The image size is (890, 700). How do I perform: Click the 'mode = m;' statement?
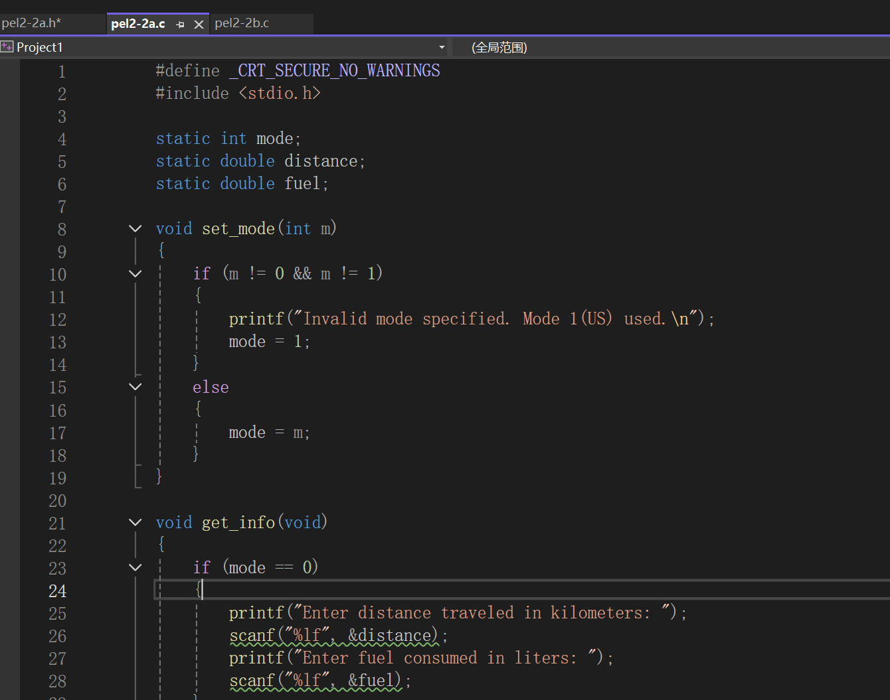point(270,433)
